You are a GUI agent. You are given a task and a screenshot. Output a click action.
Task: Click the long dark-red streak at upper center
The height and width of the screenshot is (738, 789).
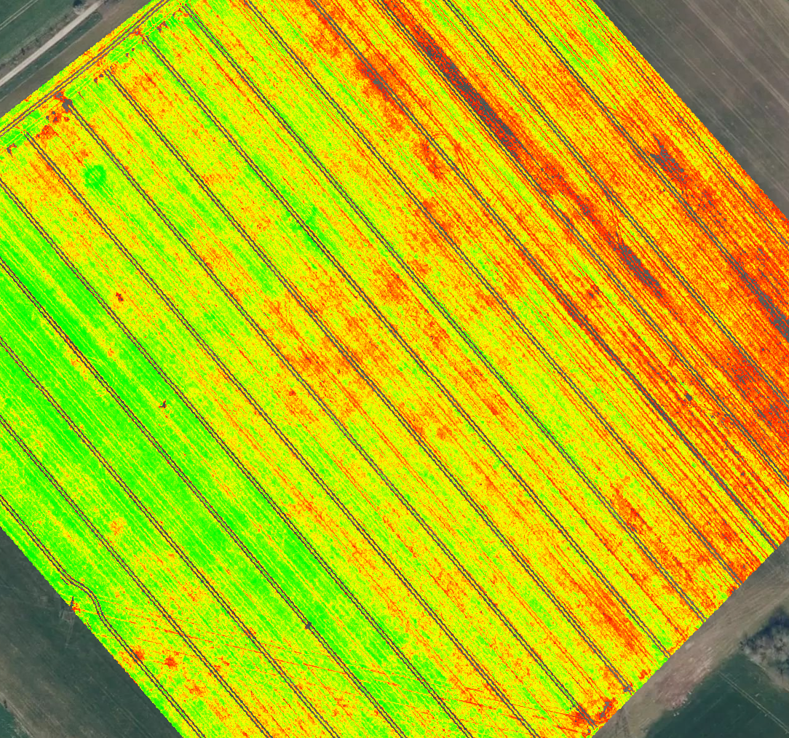[x=466, y=87]
